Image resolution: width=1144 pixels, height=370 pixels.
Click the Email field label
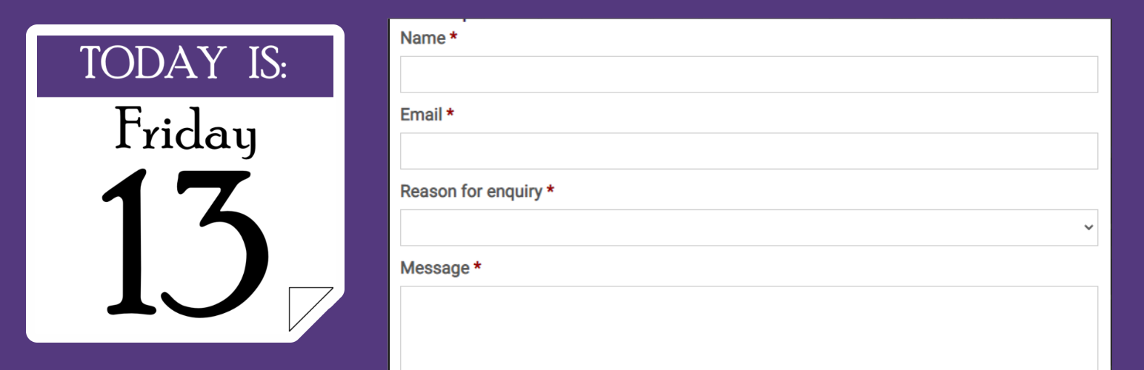click(x=421, y=115)
